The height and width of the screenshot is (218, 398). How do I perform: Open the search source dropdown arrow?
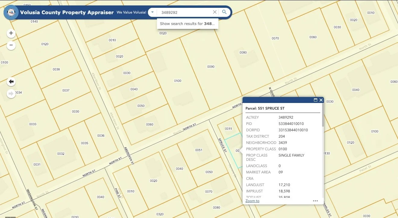[x=152, y=12]
